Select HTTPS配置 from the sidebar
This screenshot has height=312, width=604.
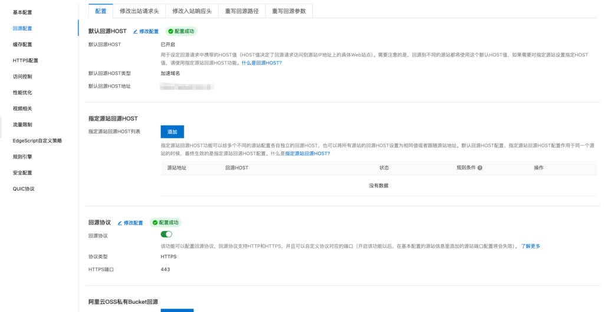(x=25, y=61)
